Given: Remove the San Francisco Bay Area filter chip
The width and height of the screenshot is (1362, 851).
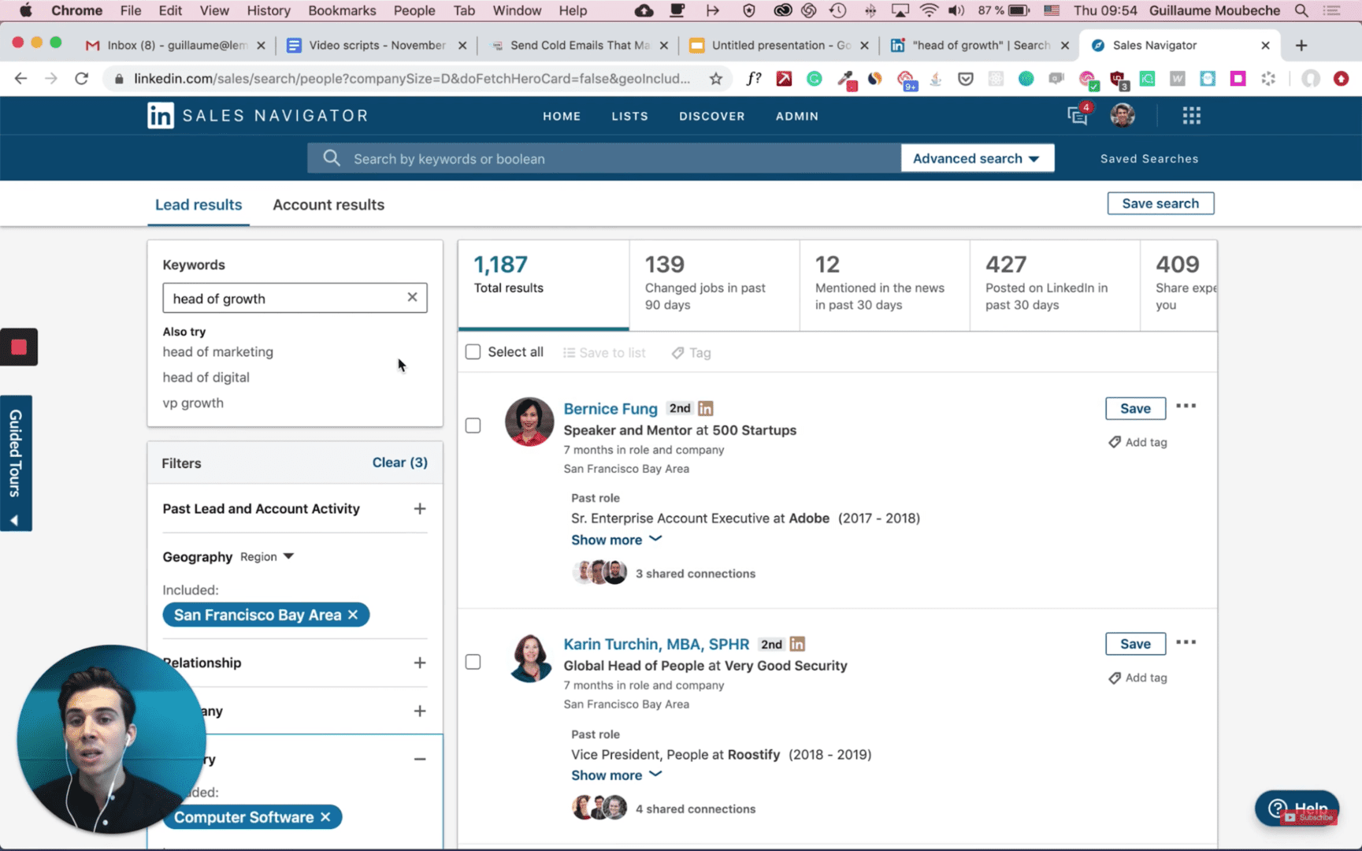Looking at the screenshot, I should pos(353,615).
